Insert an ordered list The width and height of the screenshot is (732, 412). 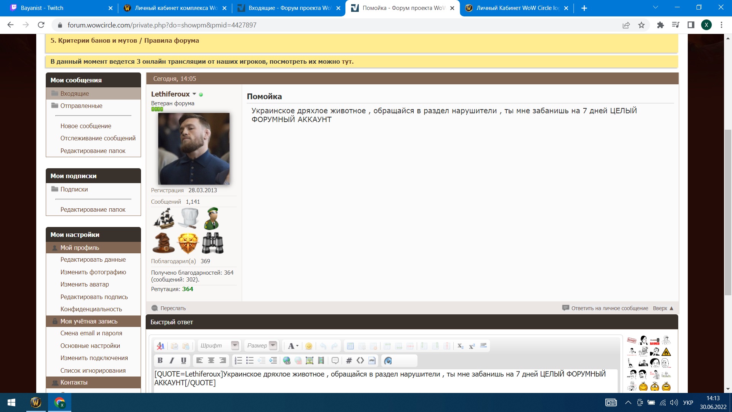(x=238, y=360)
